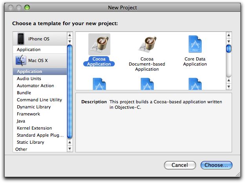Select Other category in sidebar

point(40,149)
